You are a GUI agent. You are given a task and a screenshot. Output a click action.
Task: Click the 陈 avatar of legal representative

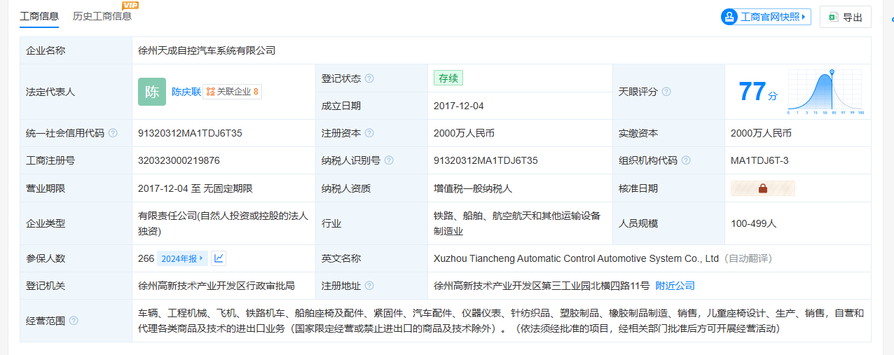(152, 92)
